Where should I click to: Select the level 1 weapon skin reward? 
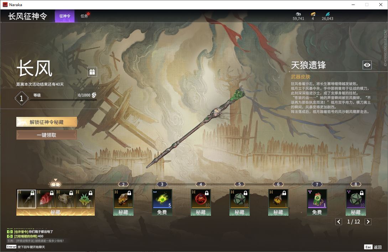coord(26,199)
